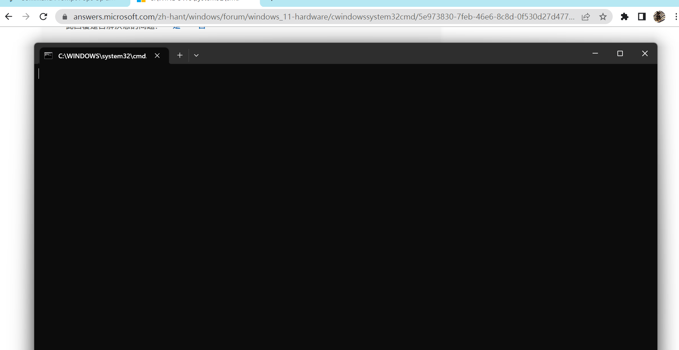This screenshot has width=679, height=350.
Task: Go back using browser back arrow
Action: (x=9, y=17)
